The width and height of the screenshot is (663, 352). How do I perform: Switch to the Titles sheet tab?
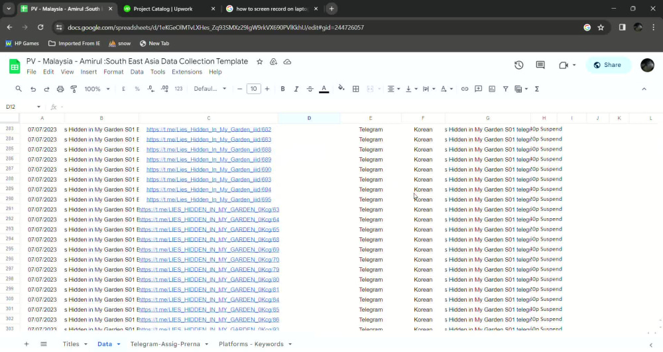[x=71, y=344]
